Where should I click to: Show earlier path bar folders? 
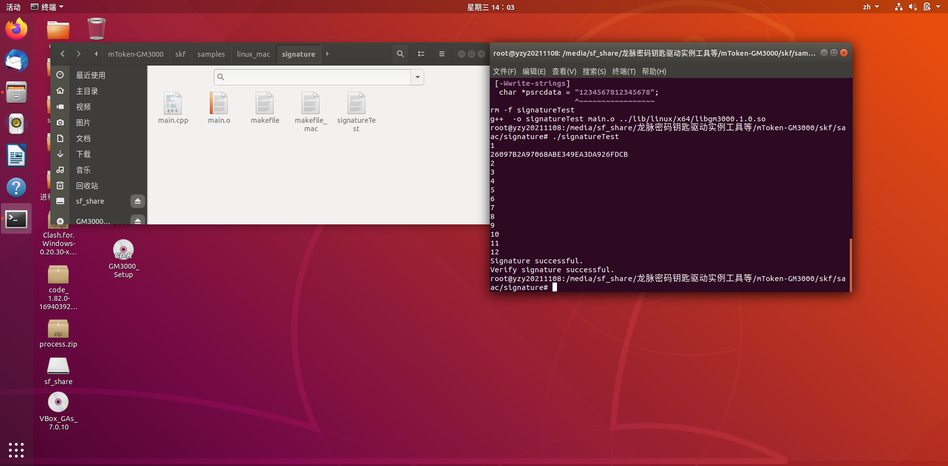[x=96, y=54]
